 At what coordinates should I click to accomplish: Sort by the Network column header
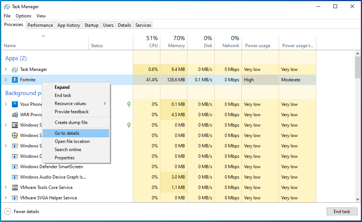click(228, 42)
